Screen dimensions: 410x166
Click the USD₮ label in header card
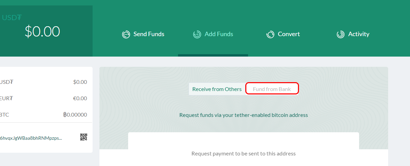[12, 18]
